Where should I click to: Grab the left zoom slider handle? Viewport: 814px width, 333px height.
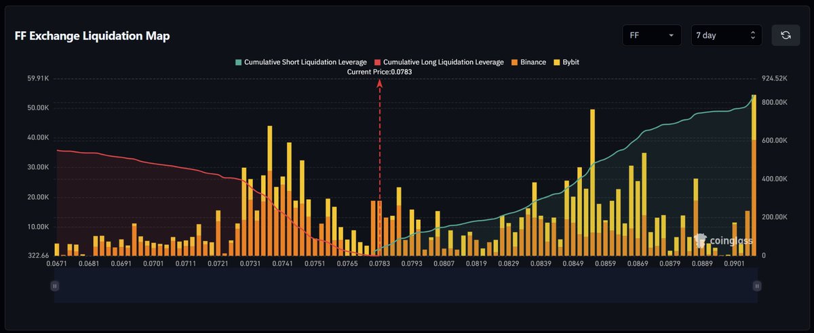(x=55, y=286)
